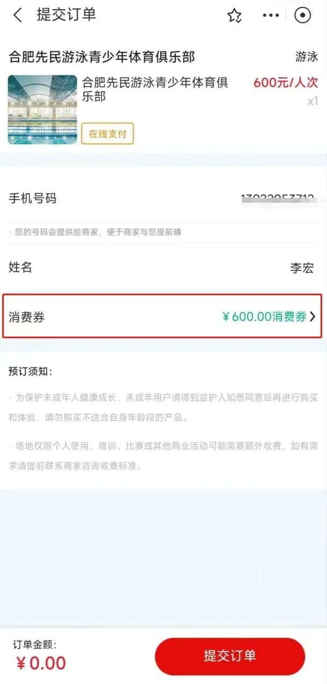
Task: Go back with the left arrow icon
Action: coord(18,15)
